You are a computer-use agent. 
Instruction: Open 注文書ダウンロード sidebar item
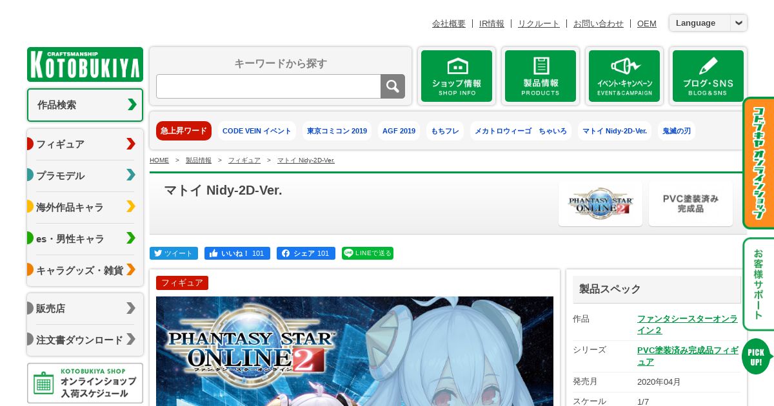point(85,340)
